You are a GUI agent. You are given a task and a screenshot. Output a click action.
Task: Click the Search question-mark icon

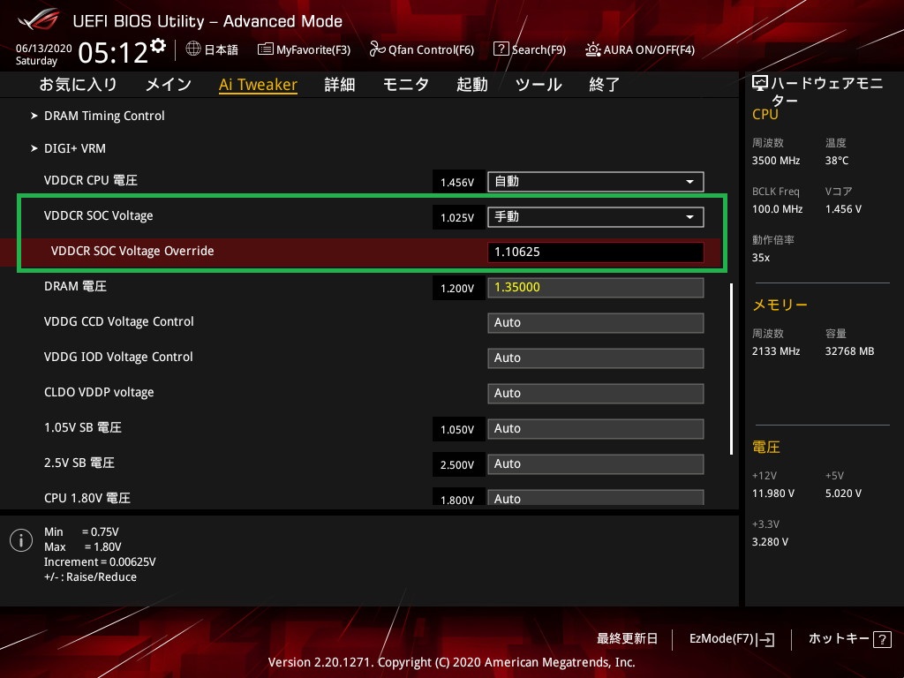501,49
